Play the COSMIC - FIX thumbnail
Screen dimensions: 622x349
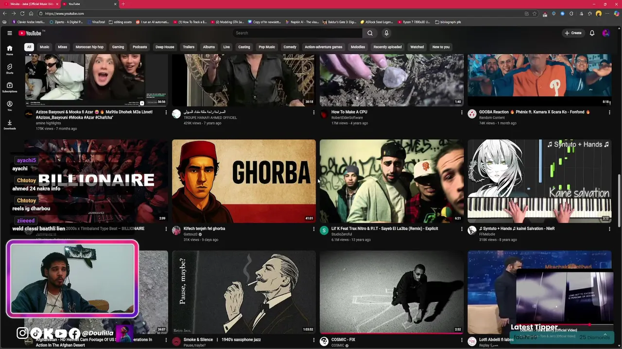(x=392, y=292)
